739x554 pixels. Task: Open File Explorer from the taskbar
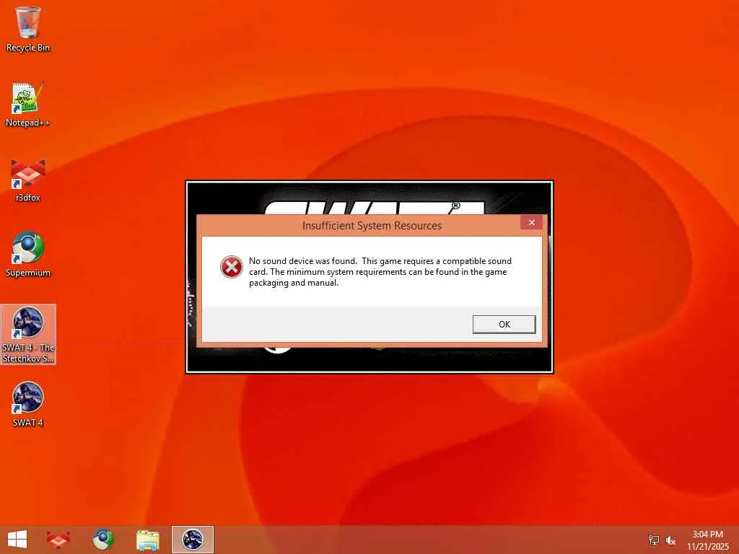click(147, 540)
